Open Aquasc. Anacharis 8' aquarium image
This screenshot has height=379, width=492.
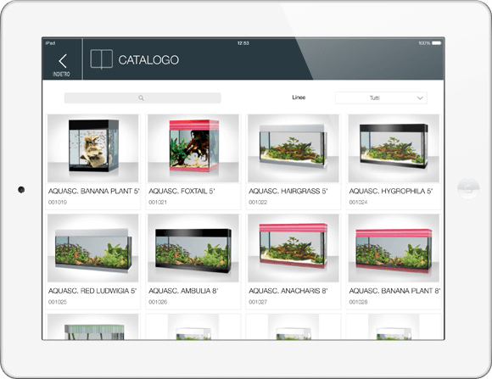point(294,248)
